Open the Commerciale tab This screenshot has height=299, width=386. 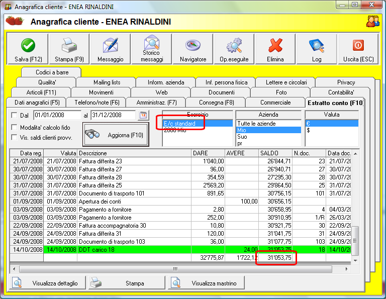275,103
